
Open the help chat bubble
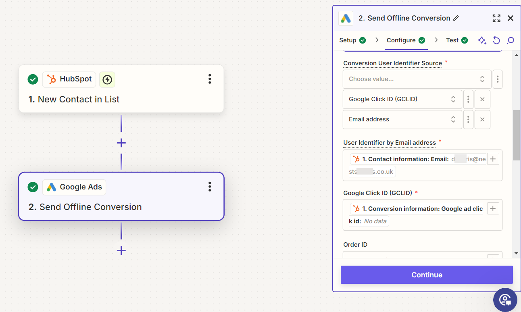click(x=505, y=300)
